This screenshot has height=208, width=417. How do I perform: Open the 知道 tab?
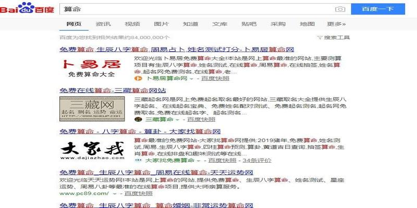coord(190,24)
